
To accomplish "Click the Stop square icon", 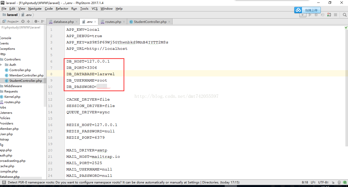I will tap(336, 15).
